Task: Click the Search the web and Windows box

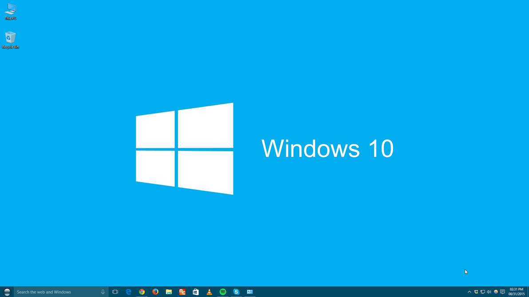Action: point(61,292)
